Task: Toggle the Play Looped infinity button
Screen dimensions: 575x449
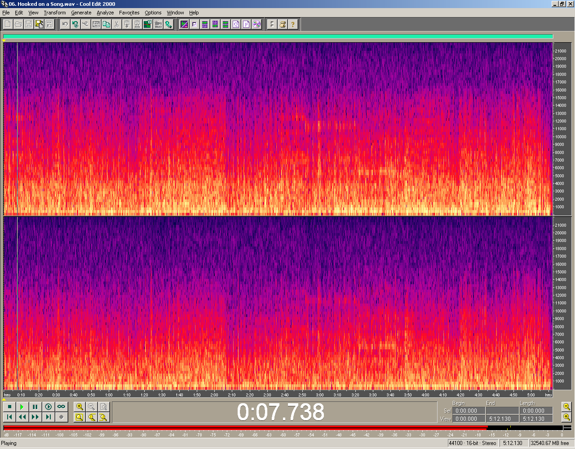Action: [x=61, y=407]
